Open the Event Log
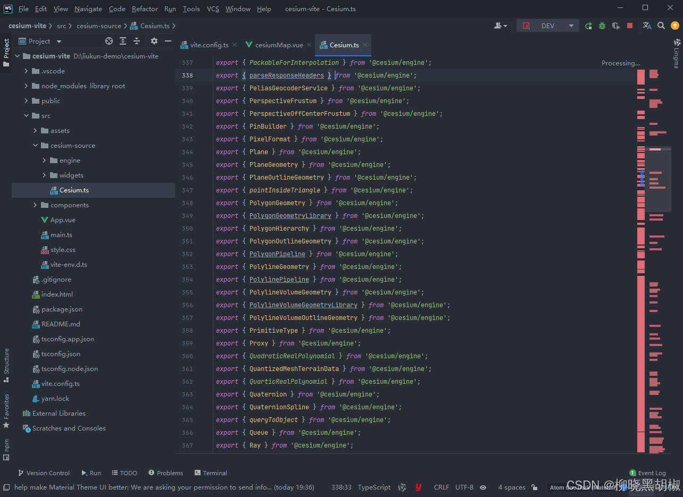 (x=647, y=473)
